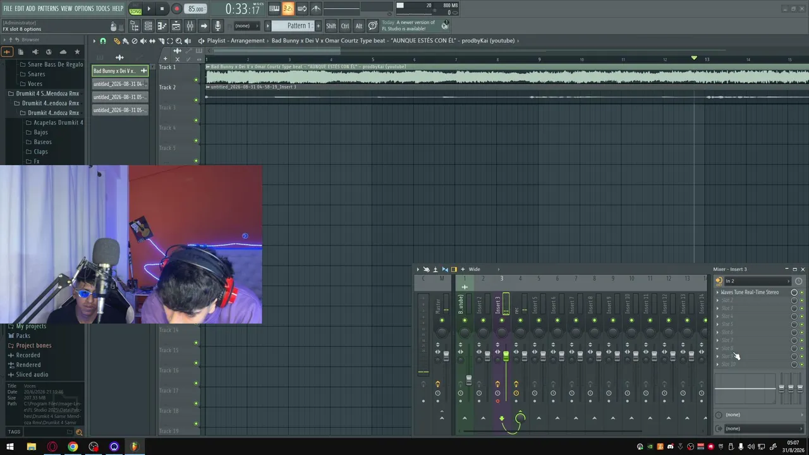Toggle the metronome icon
This screenshot has width=809, height=455.
pyautogui.click(x=316, y=9)
